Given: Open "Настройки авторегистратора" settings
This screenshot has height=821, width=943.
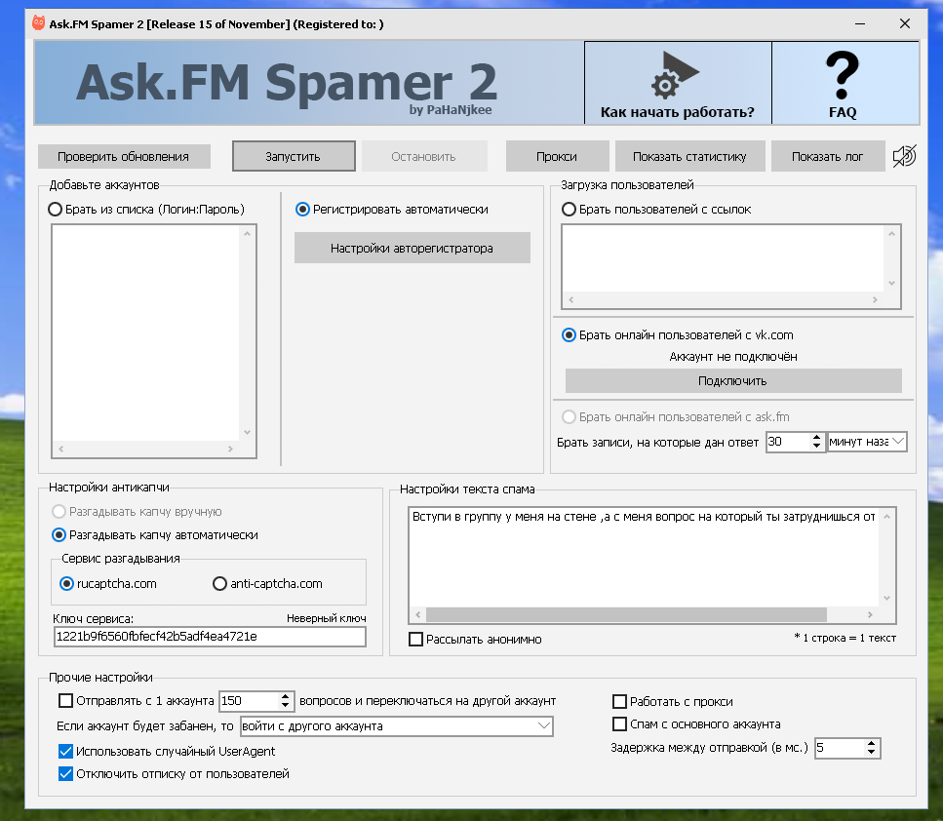Looking at the screenshot, I should 412,248.
